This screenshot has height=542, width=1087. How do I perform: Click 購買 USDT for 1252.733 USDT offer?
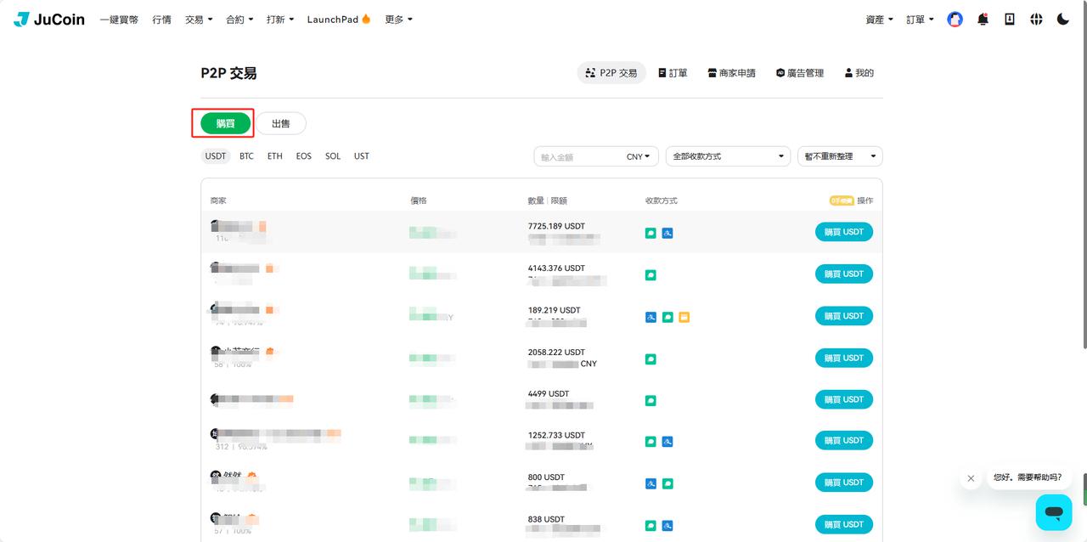point(844,440)
